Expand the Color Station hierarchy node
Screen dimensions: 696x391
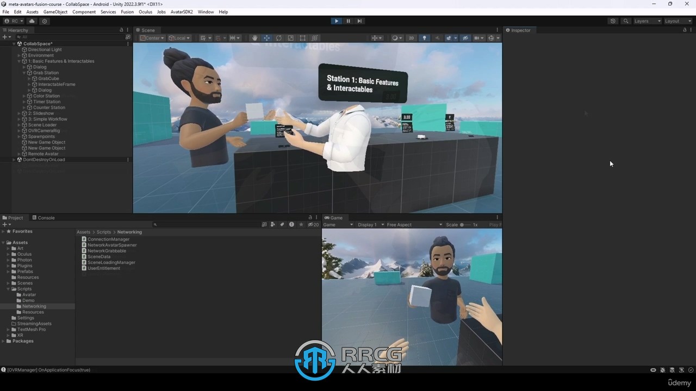pyautogui.click(x=24, y=96)
